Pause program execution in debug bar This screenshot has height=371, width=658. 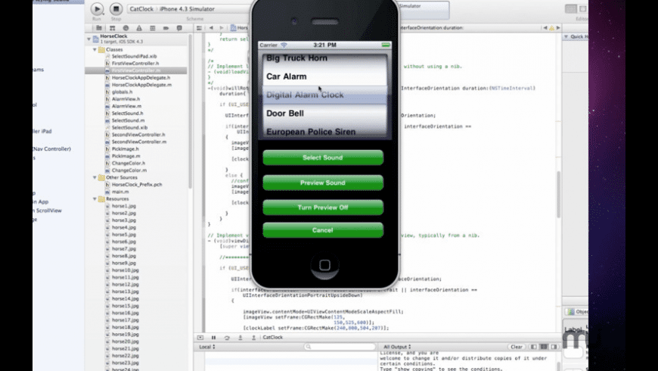pyautogui.click(x=213, y=338)
